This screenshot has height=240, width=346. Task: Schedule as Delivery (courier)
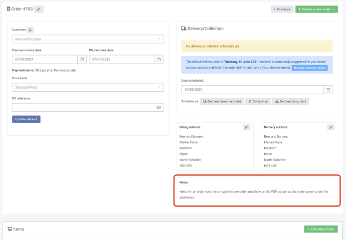(x=291, y=101)
